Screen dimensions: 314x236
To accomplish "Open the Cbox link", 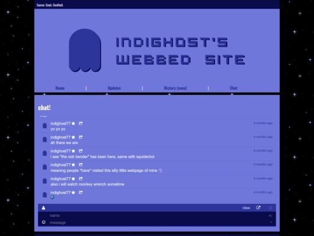I will [x=246, y=208].
